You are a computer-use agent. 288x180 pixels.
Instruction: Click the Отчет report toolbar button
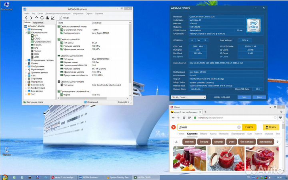64,18
